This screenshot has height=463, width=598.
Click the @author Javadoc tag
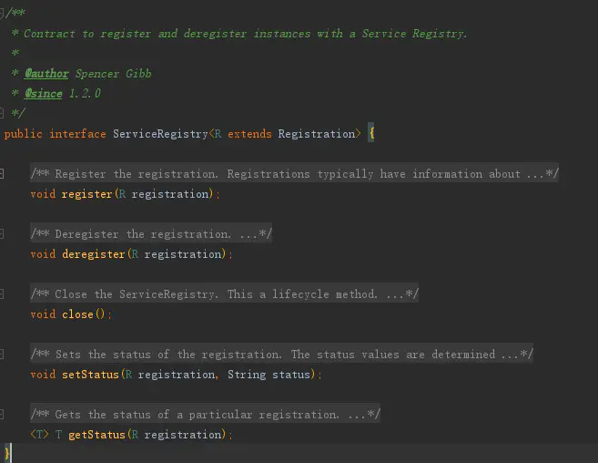pyautogui.click(x=46, y=74)
